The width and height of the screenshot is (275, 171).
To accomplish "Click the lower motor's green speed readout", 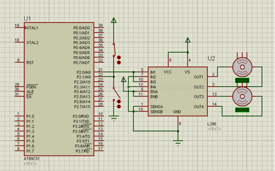I will click(242, 110).
